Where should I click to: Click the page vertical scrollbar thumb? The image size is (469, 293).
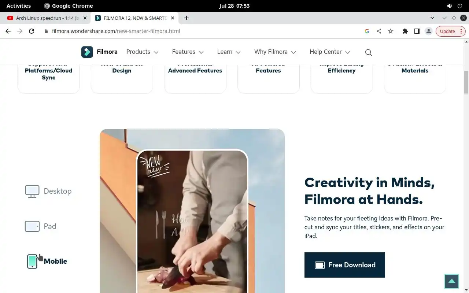466,82
